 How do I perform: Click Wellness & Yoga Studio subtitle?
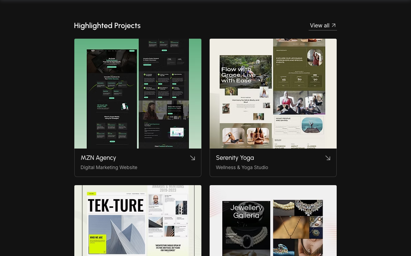point(242,167)
